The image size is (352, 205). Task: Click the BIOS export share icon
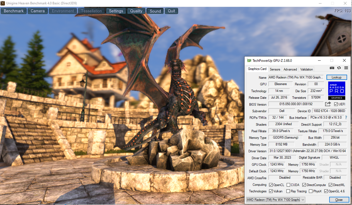pos(328,104)
